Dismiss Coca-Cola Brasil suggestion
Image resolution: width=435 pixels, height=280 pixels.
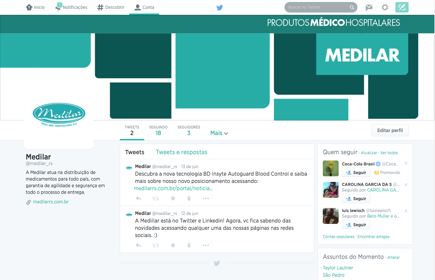(x=406, y=163)
